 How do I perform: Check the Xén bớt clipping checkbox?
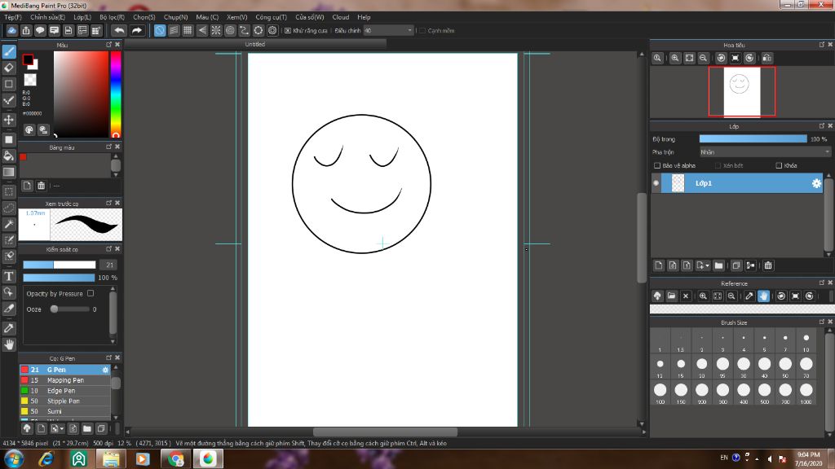coord(718,165)
